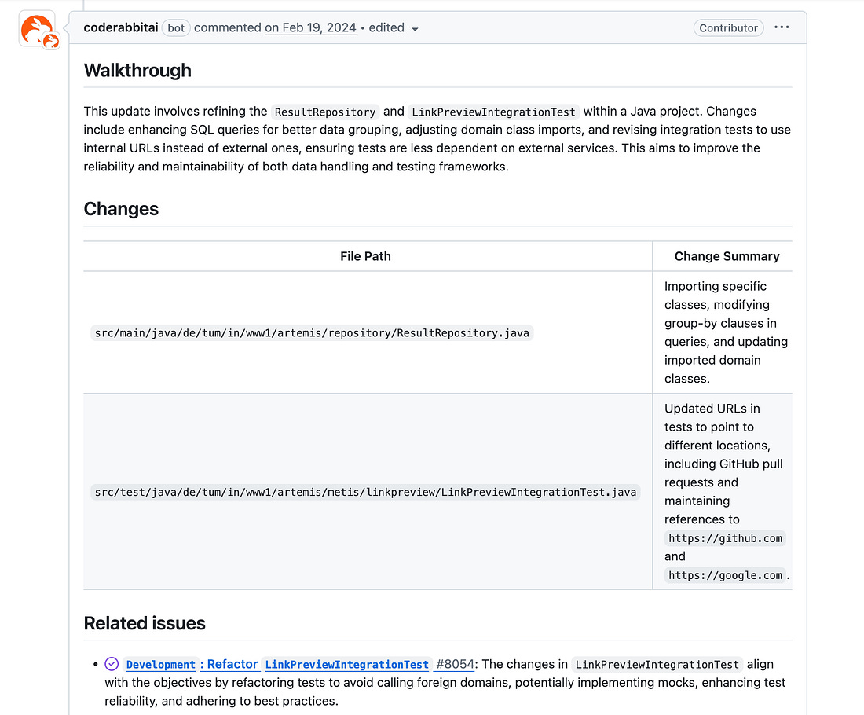Screen dimensions: 864x715
Task: Click the purple closed-issue icon beside Development
Action: point(112,664)
